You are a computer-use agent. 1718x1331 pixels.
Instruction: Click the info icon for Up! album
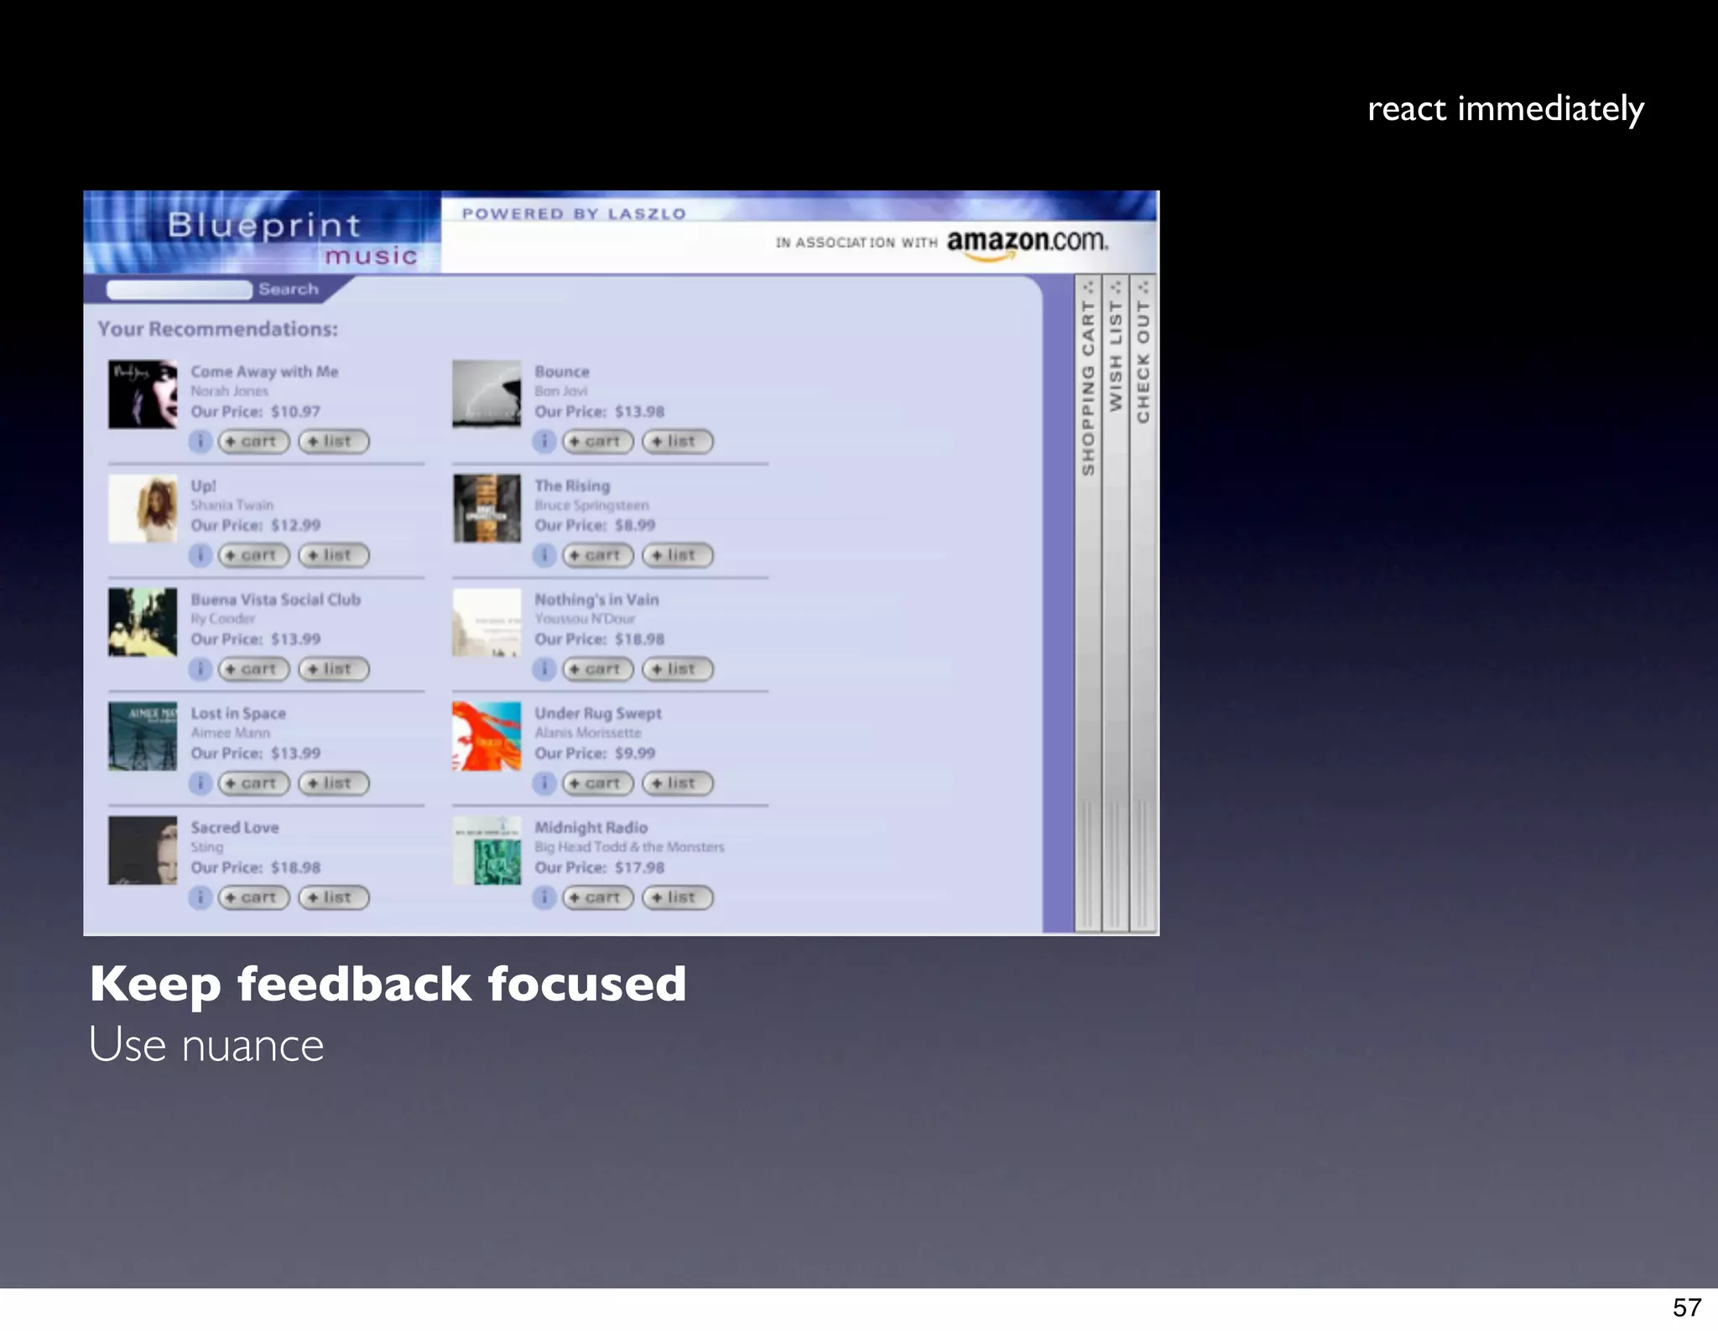(200, 555)
